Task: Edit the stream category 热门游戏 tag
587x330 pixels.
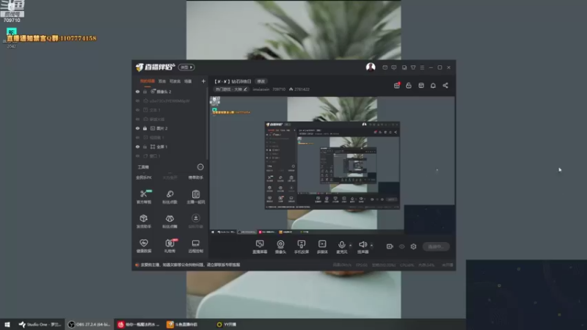Action: 231,89
